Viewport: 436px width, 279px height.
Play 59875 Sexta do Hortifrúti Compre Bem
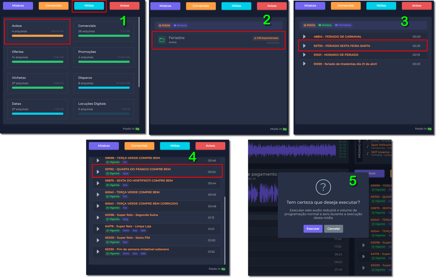(x=98, y=183)
